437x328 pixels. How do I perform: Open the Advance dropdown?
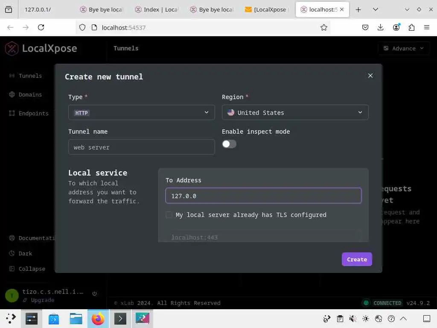pos(404,48)
